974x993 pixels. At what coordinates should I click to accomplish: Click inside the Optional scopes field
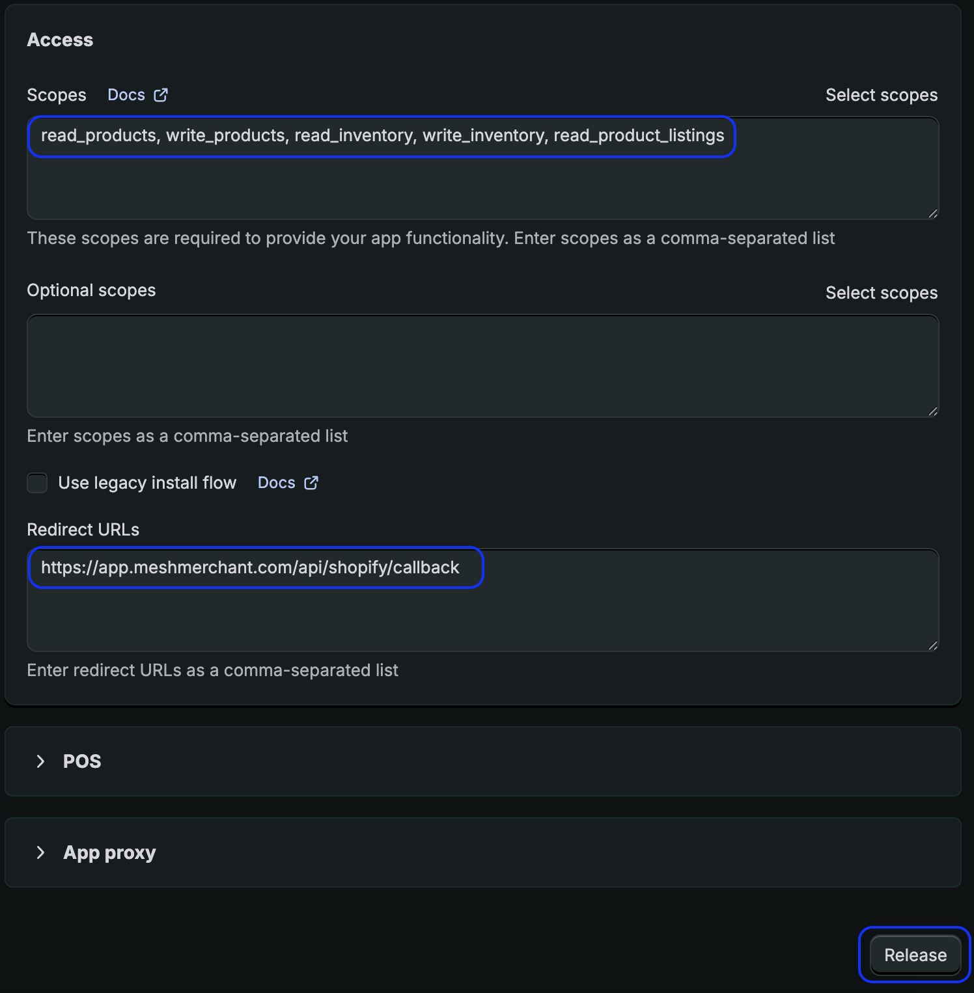tap(482, 364)
